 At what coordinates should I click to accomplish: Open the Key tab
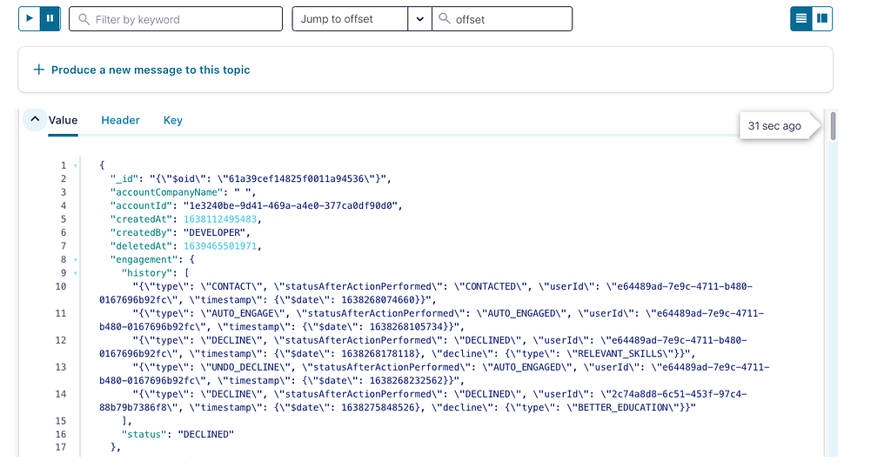pyautogui.click(x=173, y=120)
